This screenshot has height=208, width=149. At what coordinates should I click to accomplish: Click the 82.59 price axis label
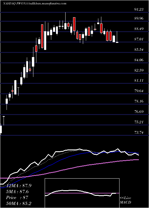tap(139, 70)
